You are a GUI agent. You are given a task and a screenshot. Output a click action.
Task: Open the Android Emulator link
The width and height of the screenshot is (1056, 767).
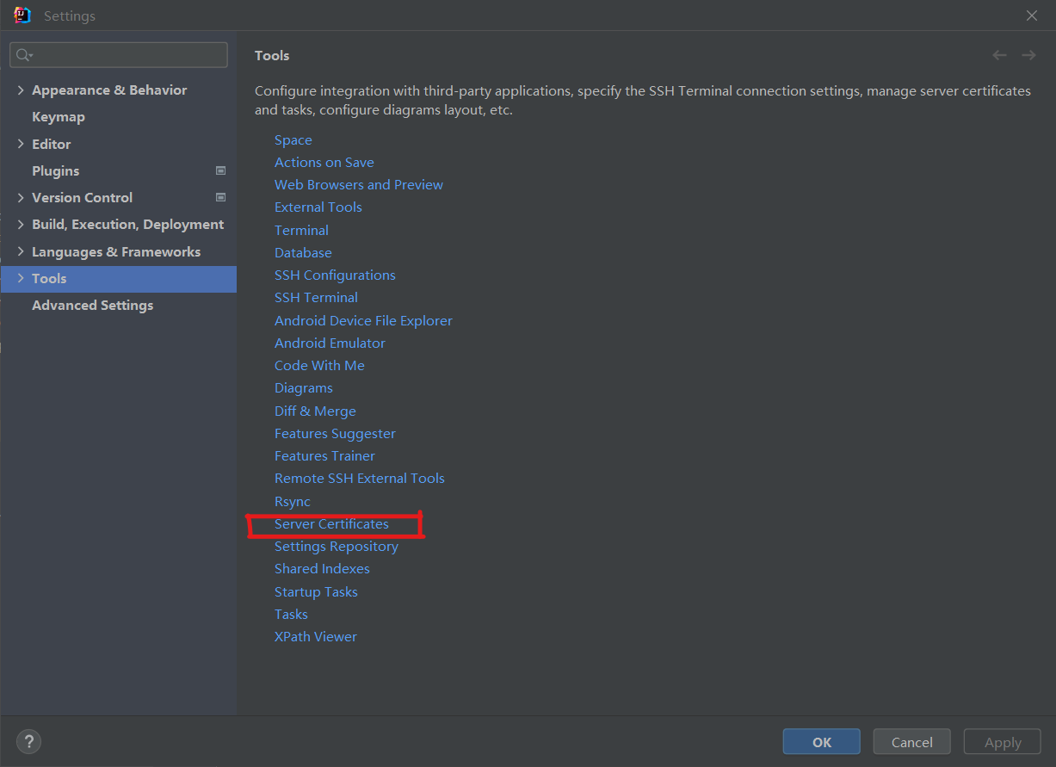pos(330,343)
